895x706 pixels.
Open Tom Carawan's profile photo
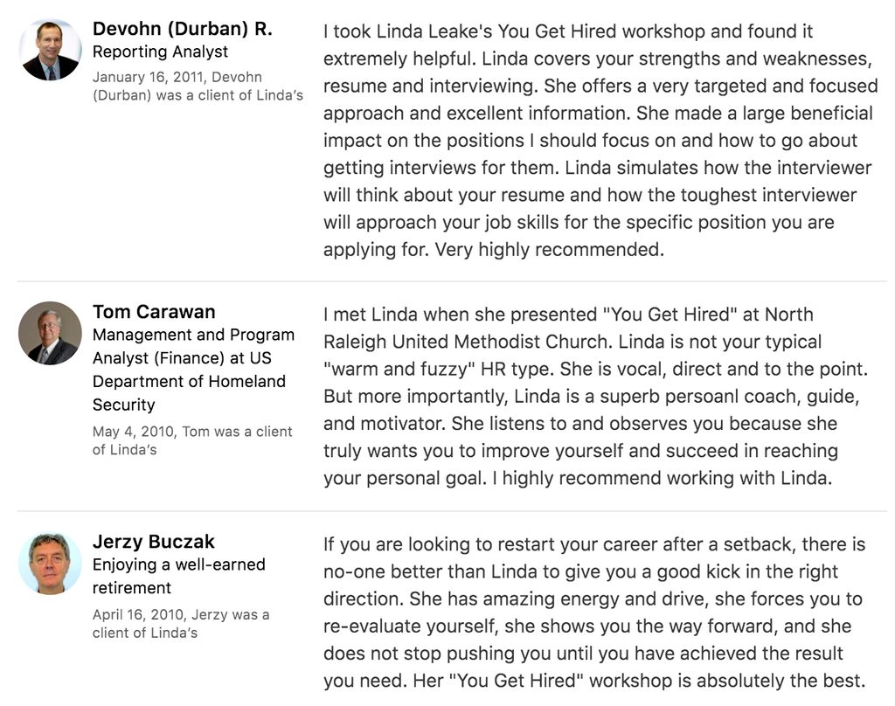50,333
